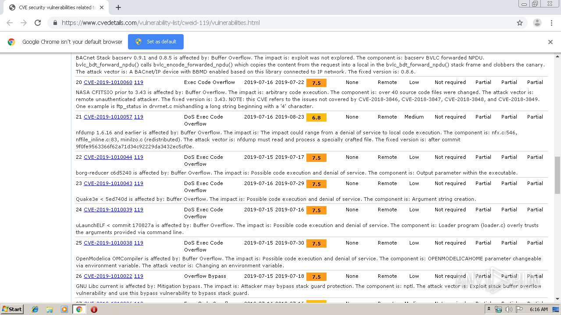Click the 6.8 score badge for CVE-2019-1010057
The image size is (561, 315).
pyautogui.click(x=316, y=118)
